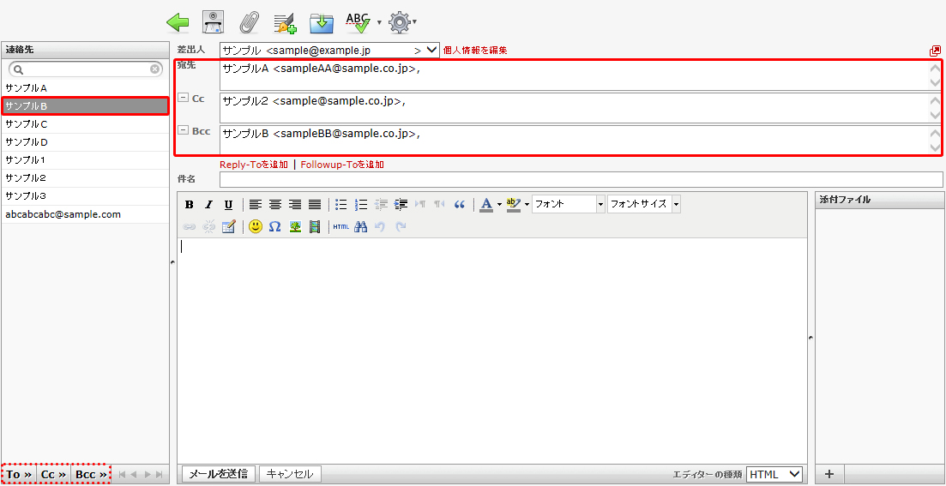Select contact サンプルC in the list
Viewport: 946px width, 486px height.
pyautogui.click(x=27, y=124)
